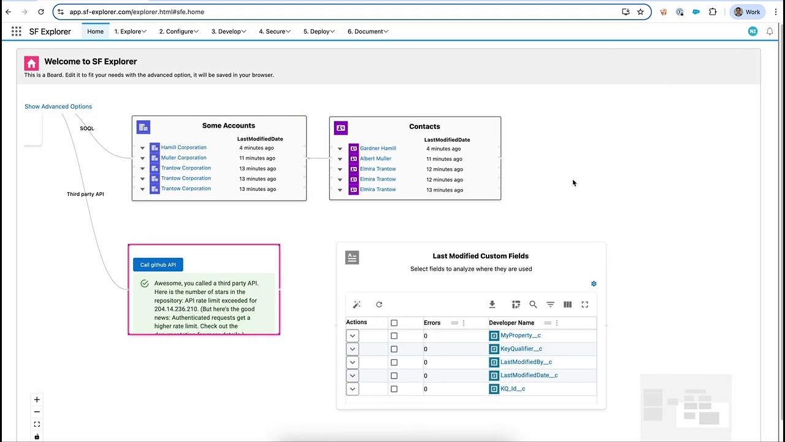Click the Call github API button
The width and height of the screenshot is (785, 442).
158,265
